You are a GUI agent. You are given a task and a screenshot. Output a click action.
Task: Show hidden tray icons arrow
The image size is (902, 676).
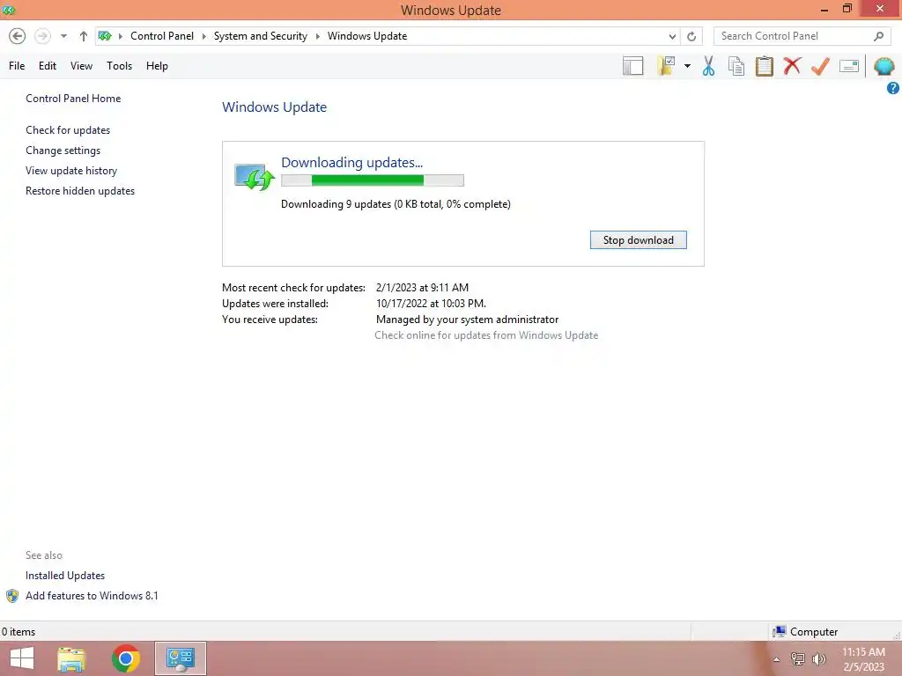click(777, 659)
